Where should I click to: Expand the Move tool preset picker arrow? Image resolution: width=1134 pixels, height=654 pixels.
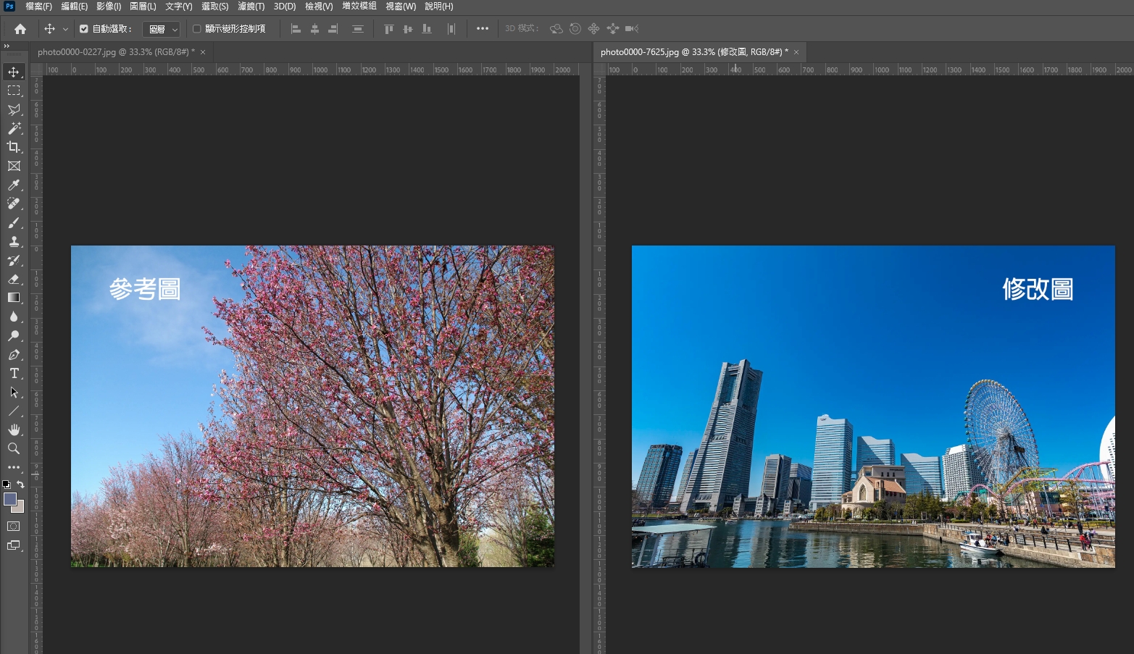pos(65,29)
